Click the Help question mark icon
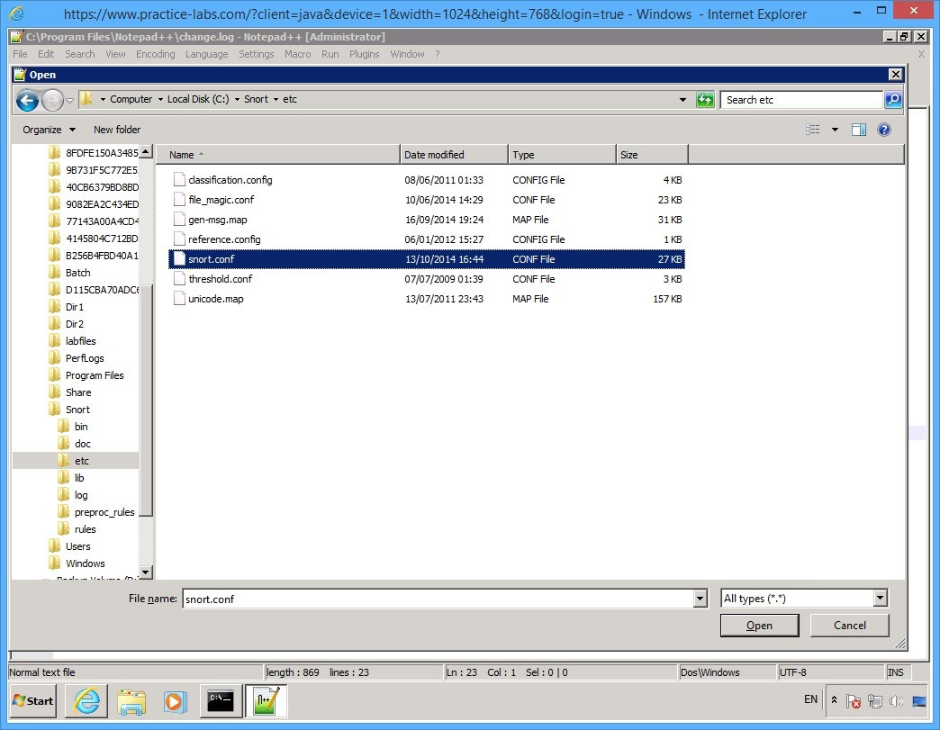Screen dimensions: 940x730 pos(883,130)
